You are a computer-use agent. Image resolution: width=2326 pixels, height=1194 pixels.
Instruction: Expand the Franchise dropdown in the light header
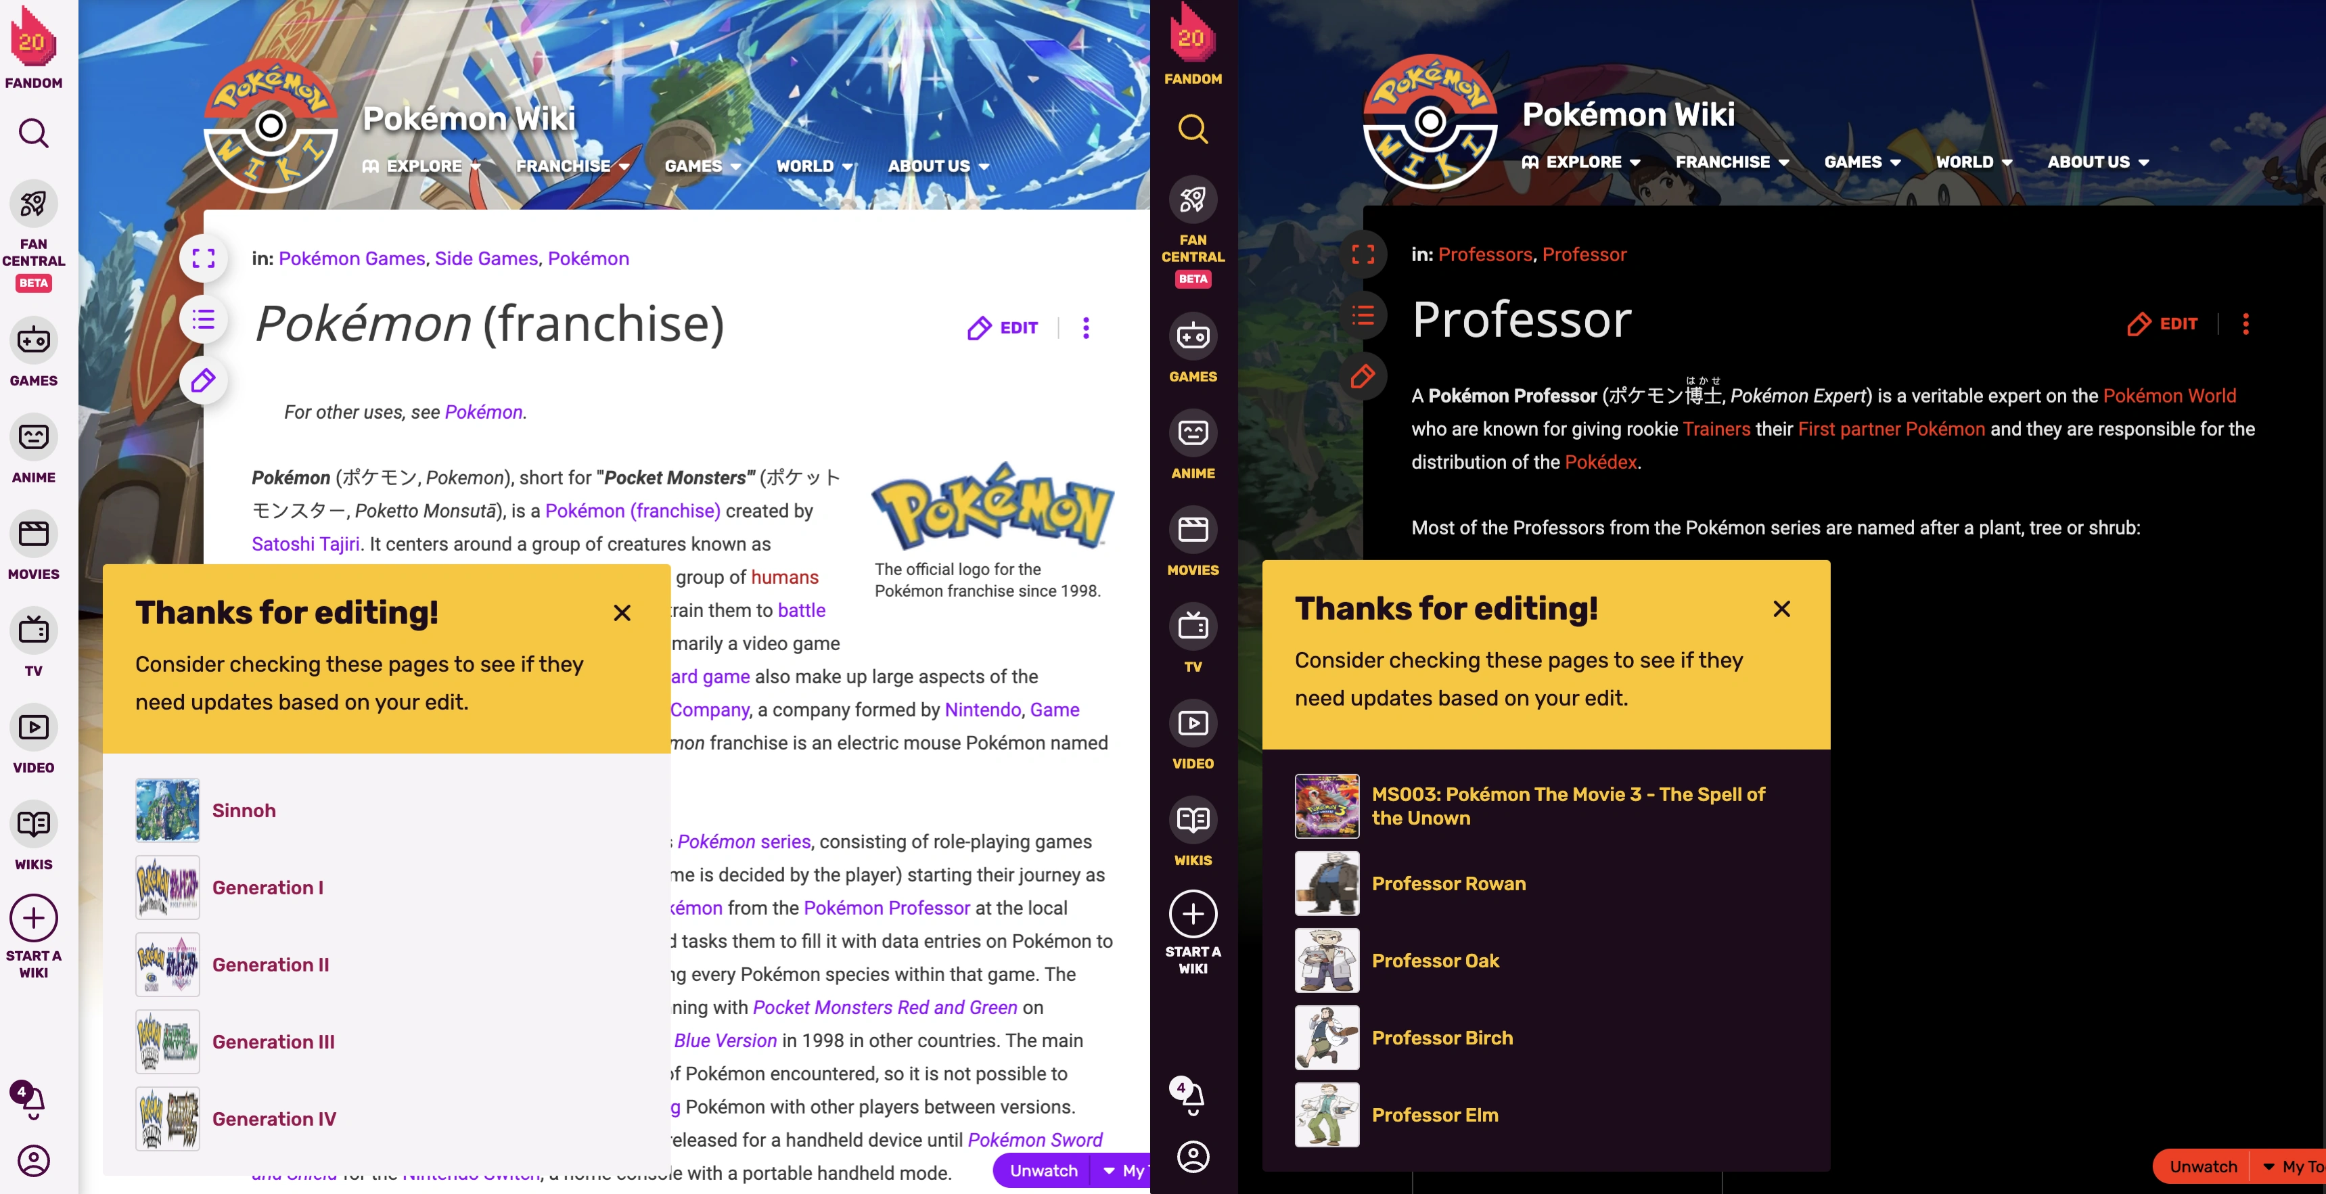[572, 166]
